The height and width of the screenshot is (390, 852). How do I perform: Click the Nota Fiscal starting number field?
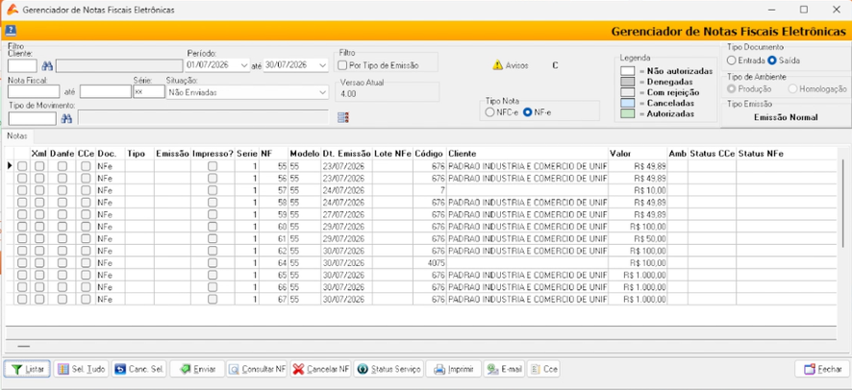point(34,91)
